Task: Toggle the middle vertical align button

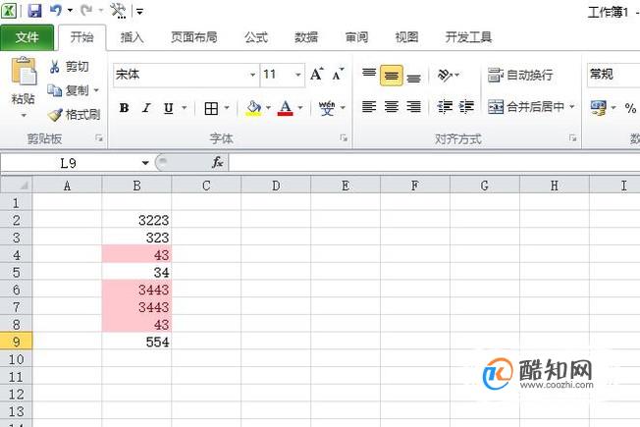Action: (x=392, y=76)
